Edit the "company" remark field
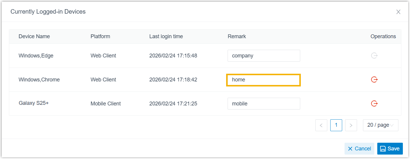Image resolution: width=410 pixels, height=159 pixels. [x=264, y=56]
